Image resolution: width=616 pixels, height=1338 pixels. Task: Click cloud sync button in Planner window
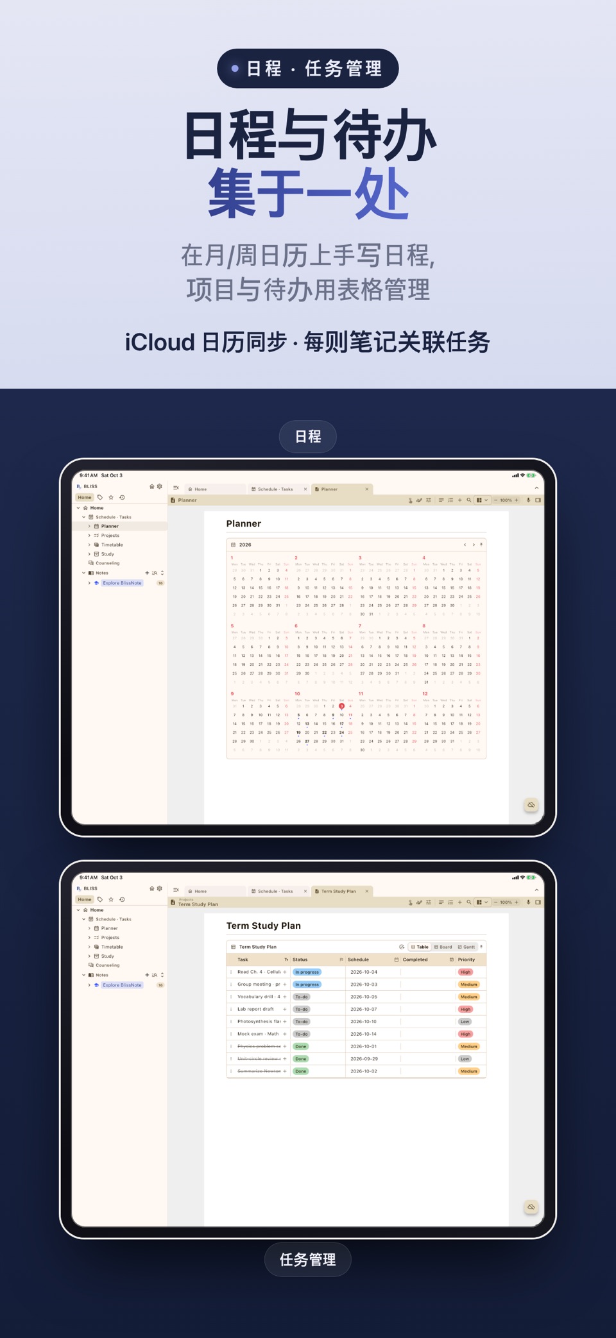click(x=531, y=804)
